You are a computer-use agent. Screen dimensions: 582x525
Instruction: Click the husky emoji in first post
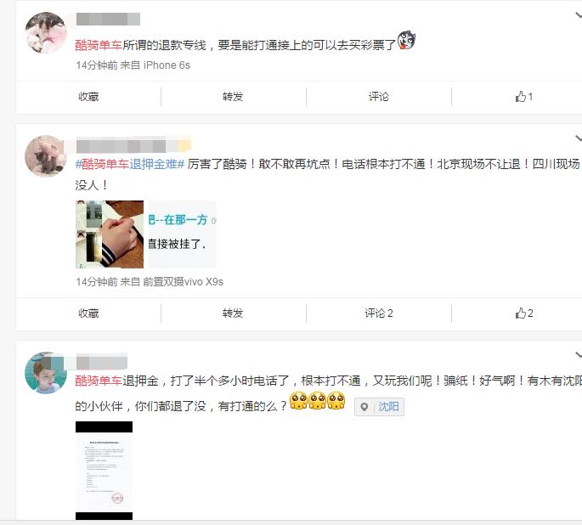pyautogui.click(x=406, y=40)
